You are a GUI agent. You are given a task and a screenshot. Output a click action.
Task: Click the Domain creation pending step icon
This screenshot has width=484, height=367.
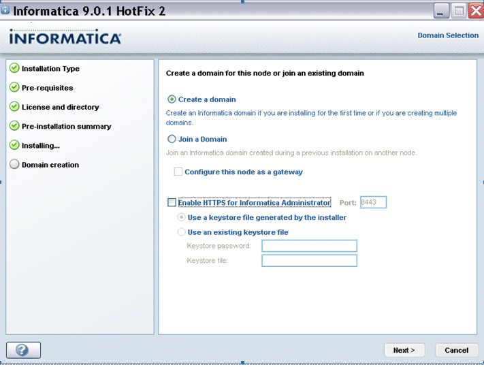[14, 164]
